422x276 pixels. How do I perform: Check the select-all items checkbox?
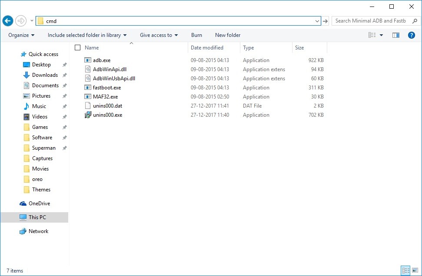pyautogui.click(x=78, y=48)
